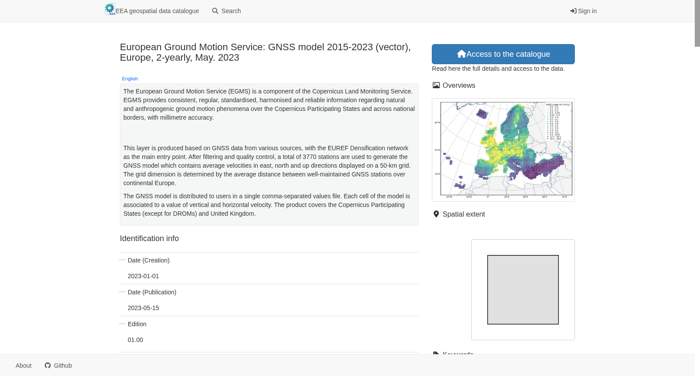This screenshot has width=700, height=376.
Task: Click the Sign in link
Action: [x=583, y=11]
